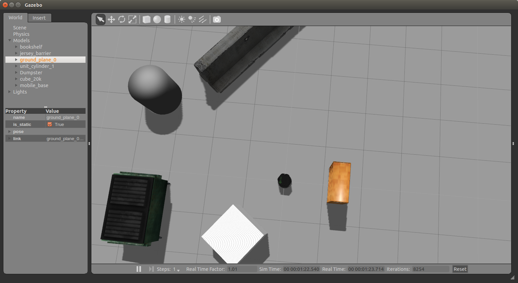Step the simulation forward once
The image size is (518, 283).
[151, 269]
